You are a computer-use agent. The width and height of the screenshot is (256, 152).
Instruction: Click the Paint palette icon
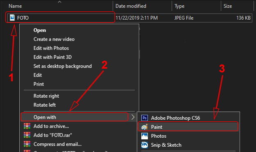point(145,127)
